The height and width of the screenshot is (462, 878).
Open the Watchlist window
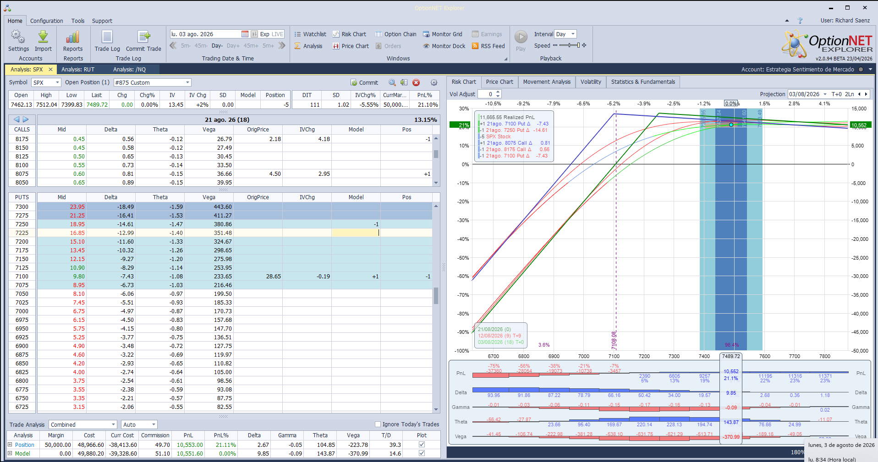310,34
